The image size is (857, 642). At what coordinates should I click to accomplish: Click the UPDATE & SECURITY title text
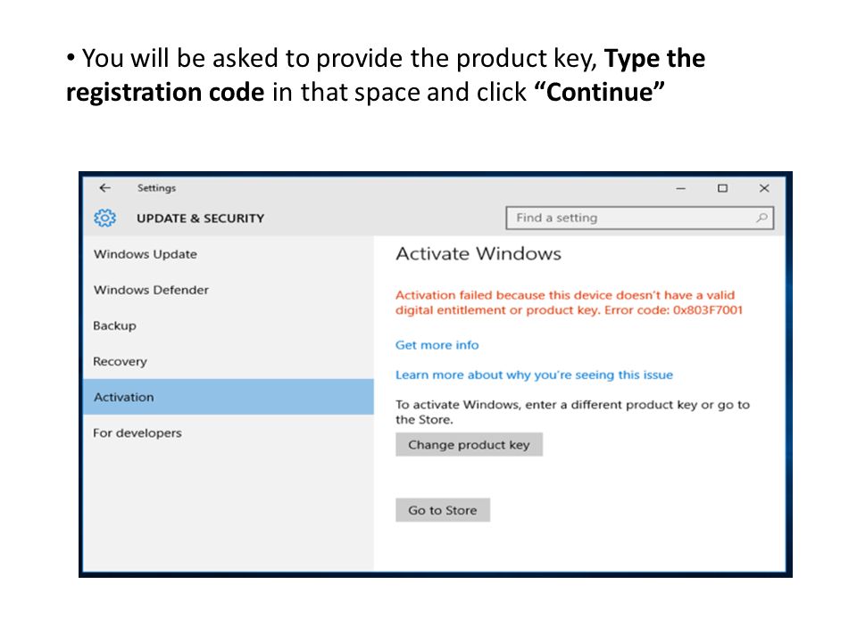tap(201, 218)
